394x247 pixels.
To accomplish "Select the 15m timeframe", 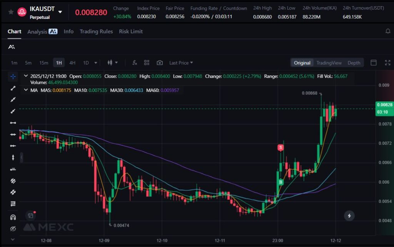I will pyautogui.click(x=43, y=63).
